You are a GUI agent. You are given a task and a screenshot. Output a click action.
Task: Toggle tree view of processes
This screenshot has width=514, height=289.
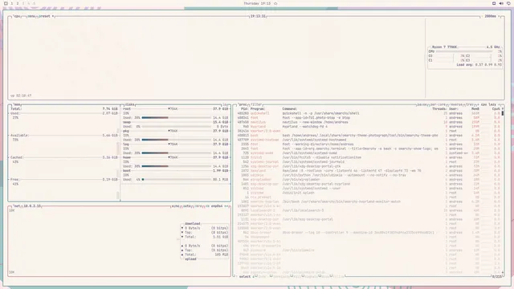coord(469,104)
